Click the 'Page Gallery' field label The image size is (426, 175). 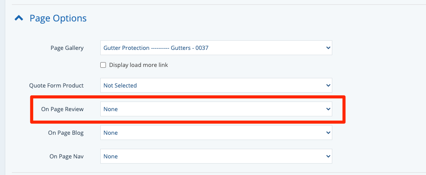point(67,48)
